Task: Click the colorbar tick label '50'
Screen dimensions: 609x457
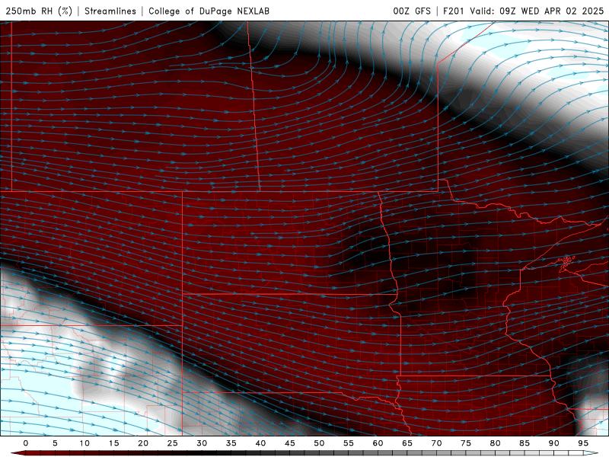Action: click(x=319, y=443)
